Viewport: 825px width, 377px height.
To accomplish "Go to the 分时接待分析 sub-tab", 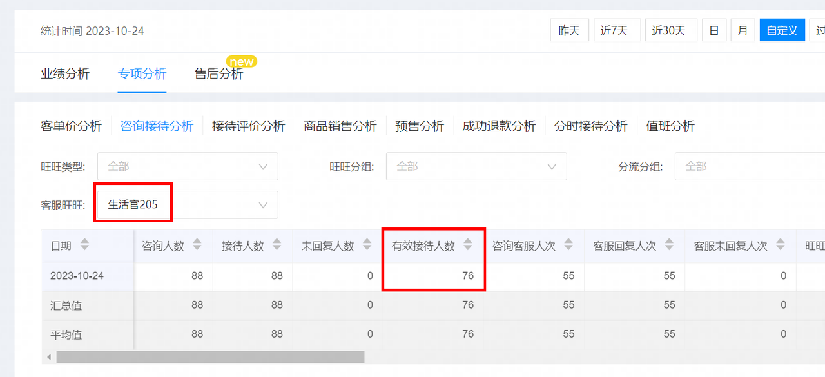I will click(590, 126).
